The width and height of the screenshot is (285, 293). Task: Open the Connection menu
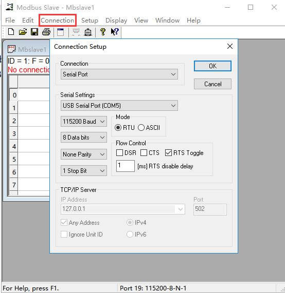tap(57, 20)
